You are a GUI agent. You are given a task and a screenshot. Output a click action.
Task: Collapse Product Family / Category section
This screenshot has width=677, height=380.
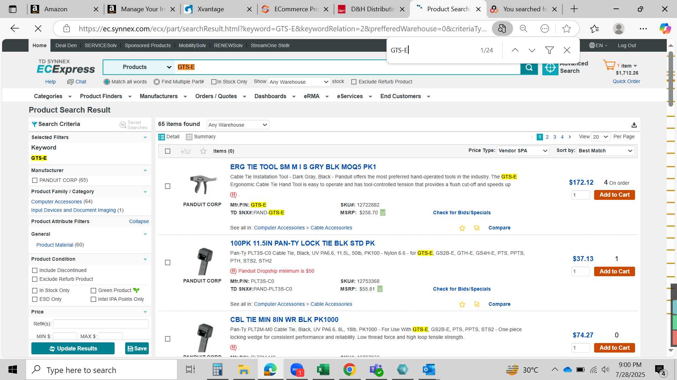tap(145, 192)
